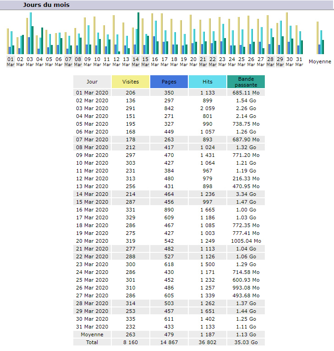Select the Bande passante column header
Screen dimensions: 334x351
[x=246, y=82]
